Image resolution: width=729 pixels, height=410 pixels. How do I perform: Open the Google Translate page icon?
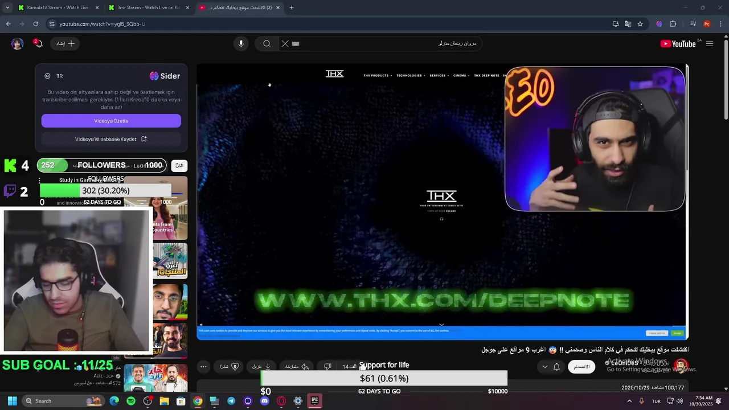(x=628, y=24)
